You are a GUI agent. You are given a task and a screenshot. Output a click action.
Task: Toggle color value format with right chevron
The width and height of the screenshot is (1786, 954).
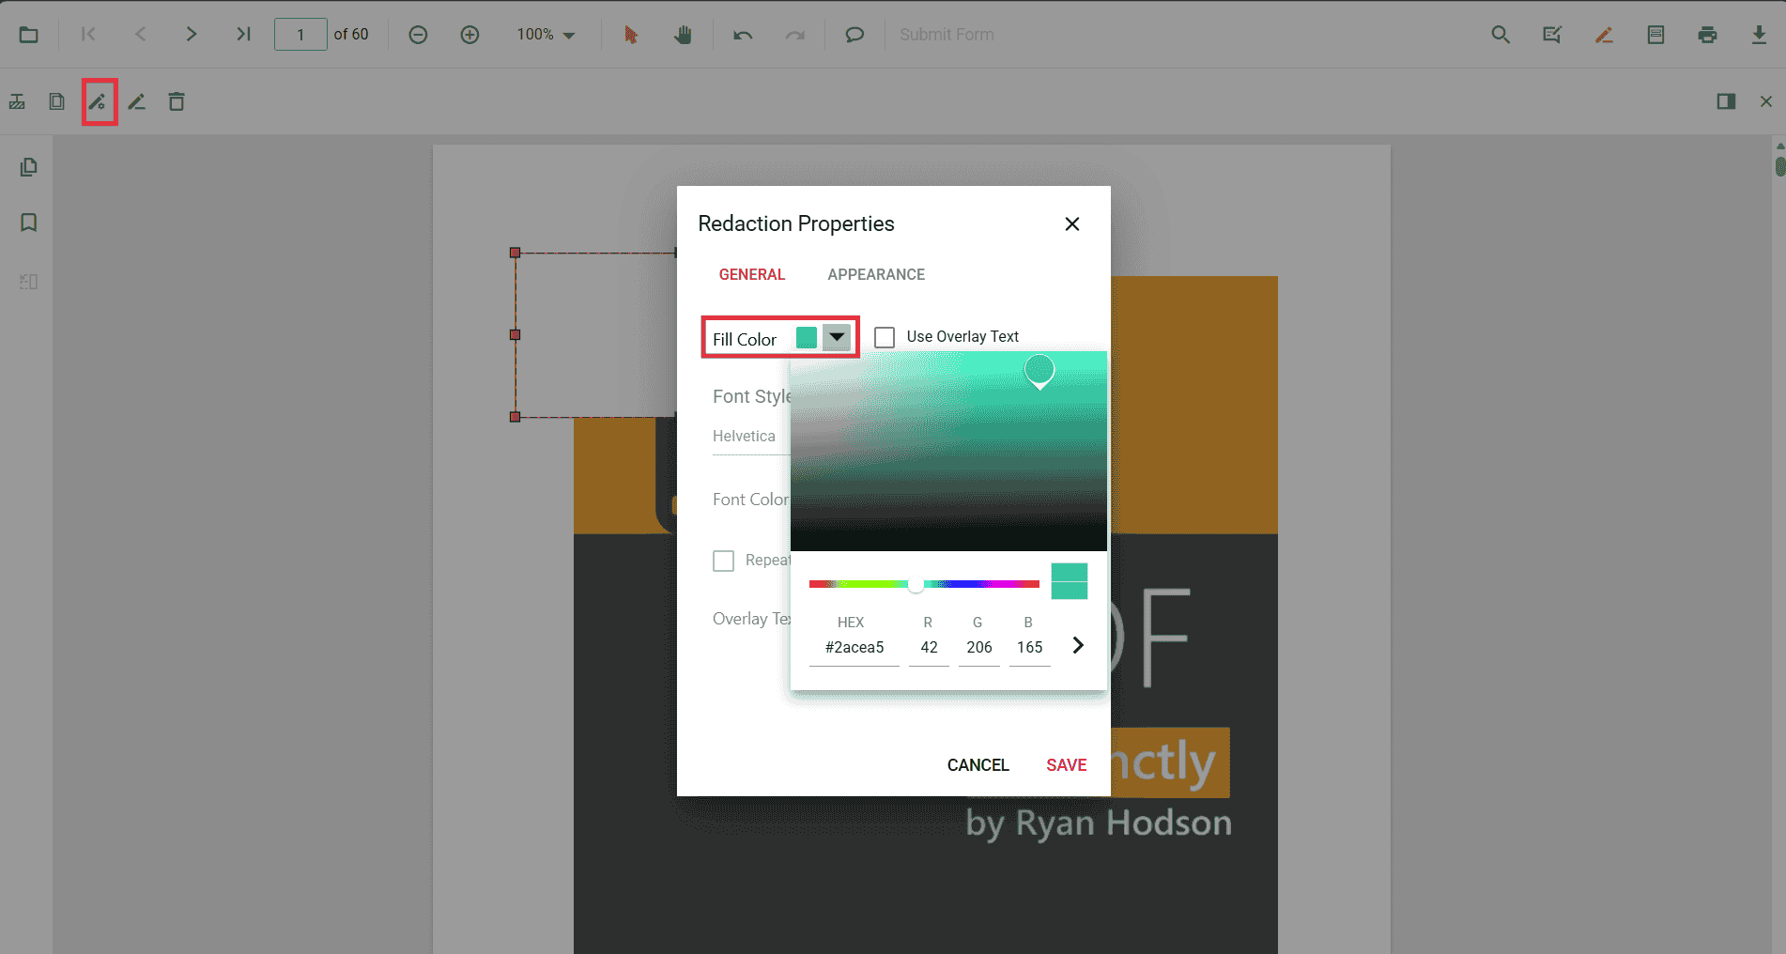click(1078, 645)
